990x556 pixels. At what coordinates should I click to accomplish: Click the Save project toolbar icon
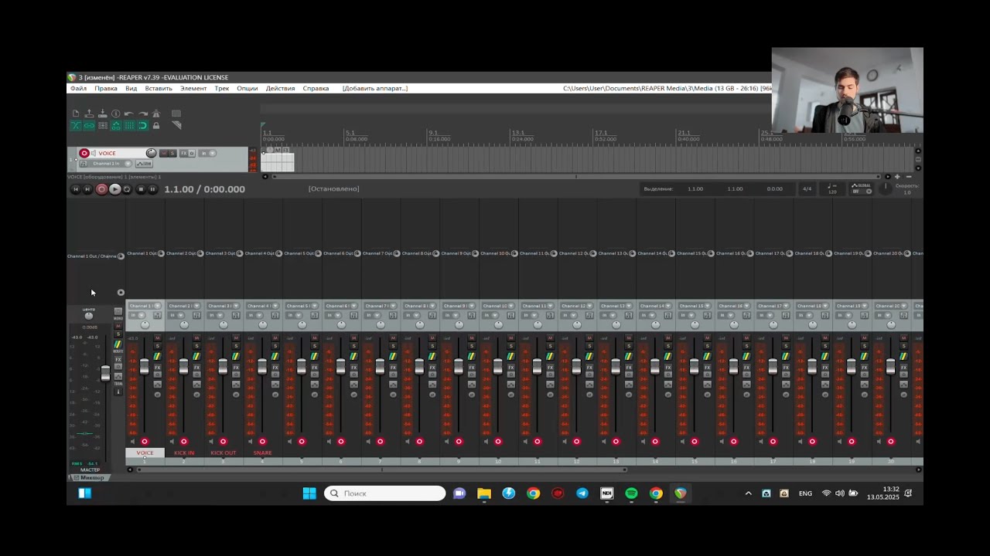[x=103, y=114]
